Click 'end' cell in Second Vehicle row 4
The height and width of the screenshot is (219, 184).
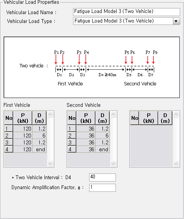(x=103, y=149)
